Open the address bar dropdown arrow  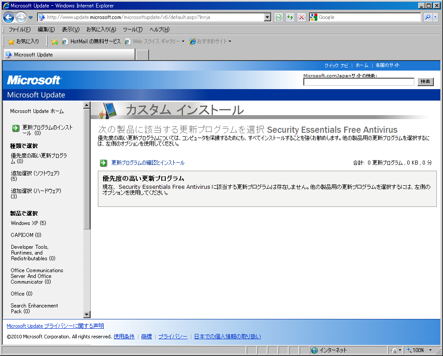pos(267,17)
